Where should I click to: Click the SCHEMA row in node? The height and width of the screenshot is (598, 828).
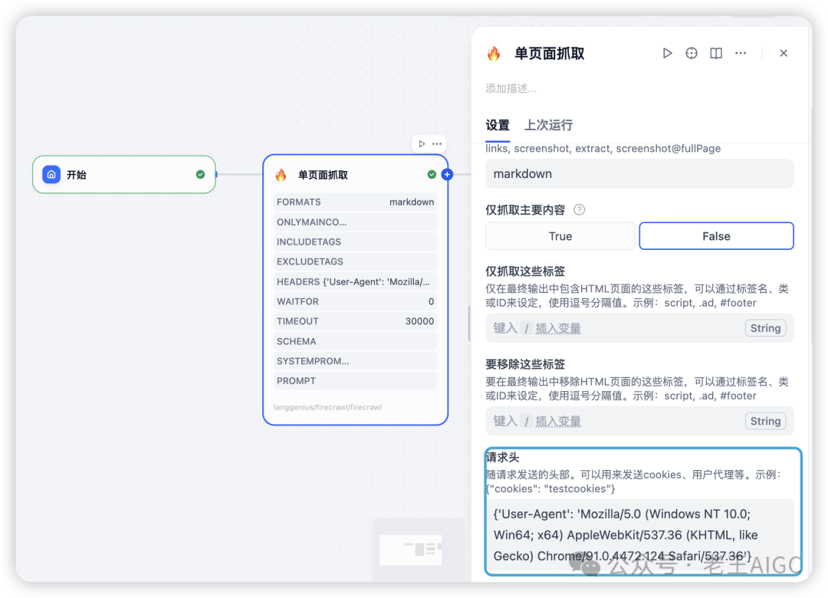pyautogui.click(x=355, y=341)
